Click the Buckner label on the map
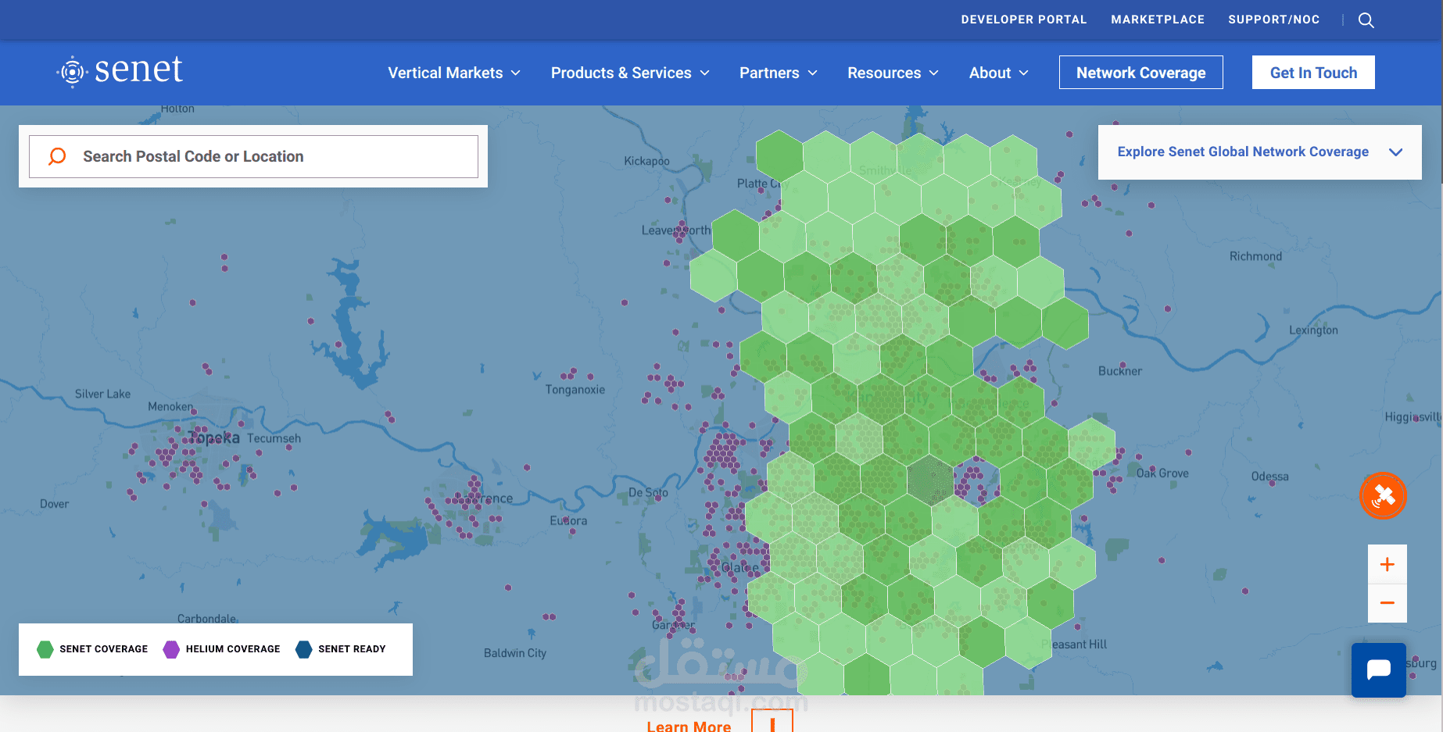 (1120, 371)
